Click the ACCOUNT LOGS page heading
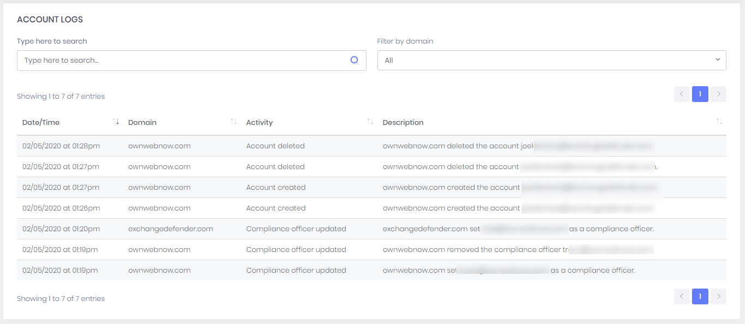 [x=50, y=19]
